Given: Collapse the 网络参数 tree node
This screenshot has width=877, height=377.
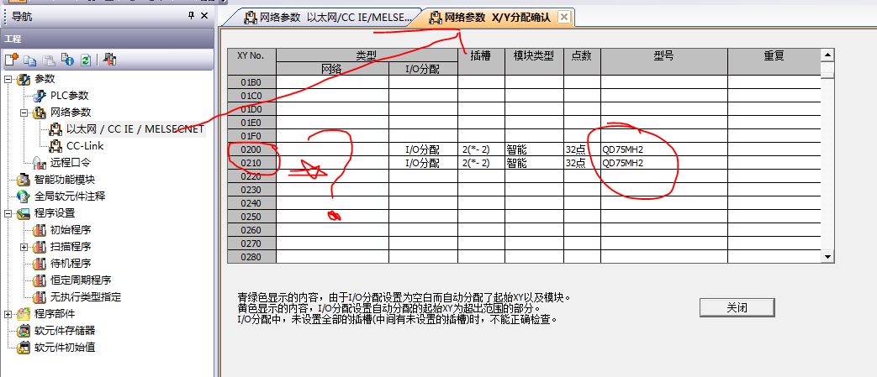Looking at the screenshot, I should (x=24, y=113).
